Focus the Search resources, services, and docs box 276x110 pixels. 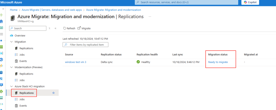(187, 2)
